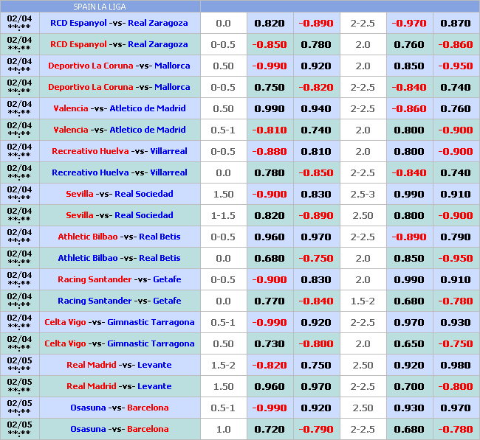
Task: Pick the 0.980 odds for Real Madrid match
Action: tap(455, 365)
